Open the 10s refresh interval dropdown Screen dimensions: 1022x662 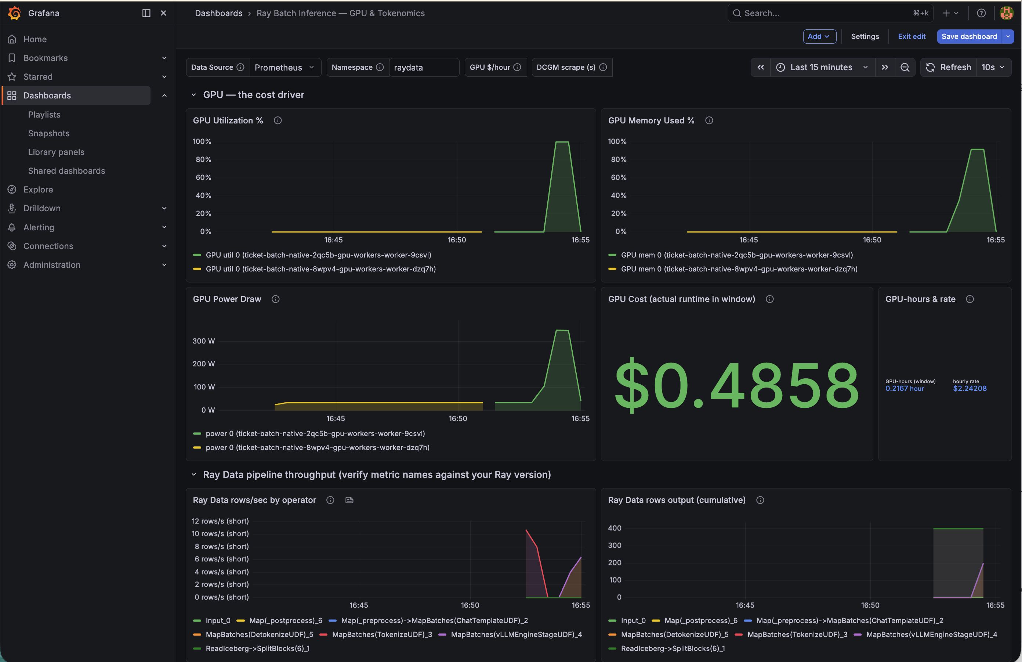pos(994,68)
